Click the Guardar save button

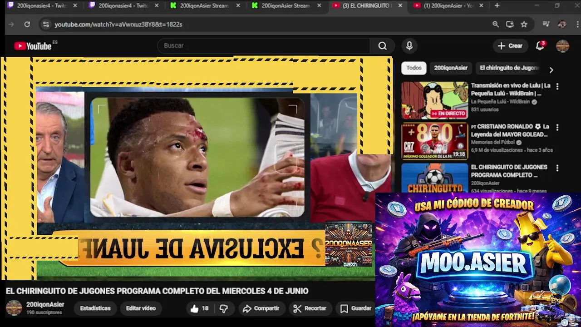(356, 308)
